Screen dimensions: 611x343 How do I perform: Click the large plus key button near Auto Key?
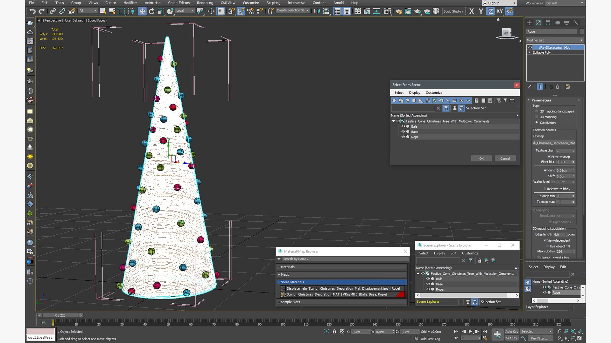point(497,334)
